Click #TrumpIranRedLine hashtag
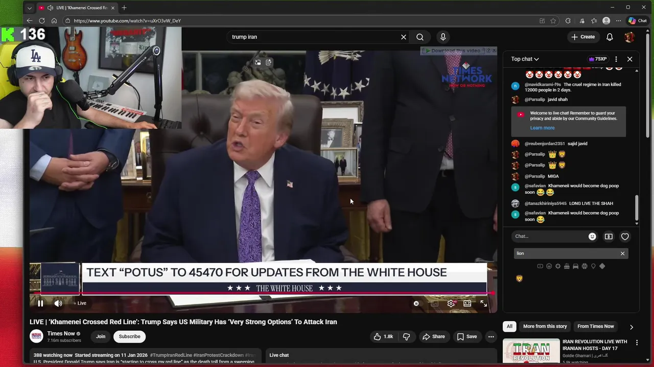Viewport: 654px width, 367px height. pyautogui.click(x=171, y=355)
